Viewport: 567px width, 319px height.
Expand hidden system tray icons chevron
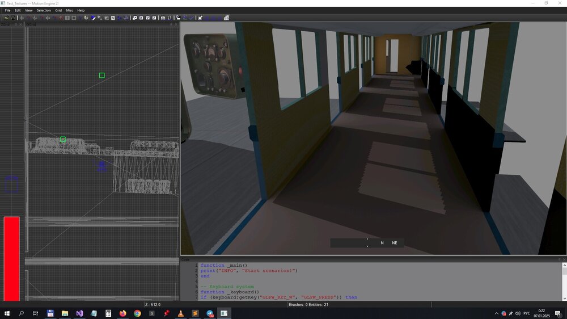497,313
